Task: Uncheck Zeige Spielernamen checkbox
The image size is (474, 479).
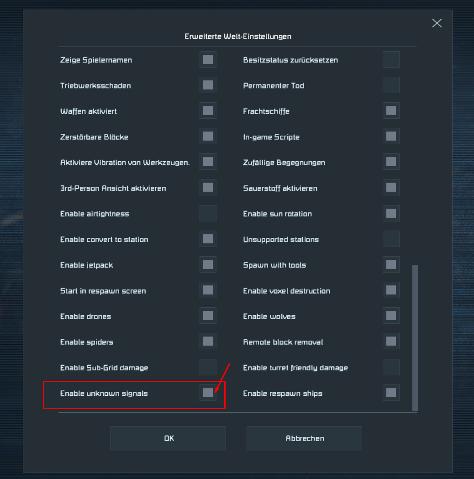Action: [208, 60]
